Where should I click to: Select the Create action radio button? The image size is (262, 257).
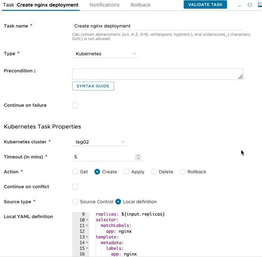pos(97,172)
